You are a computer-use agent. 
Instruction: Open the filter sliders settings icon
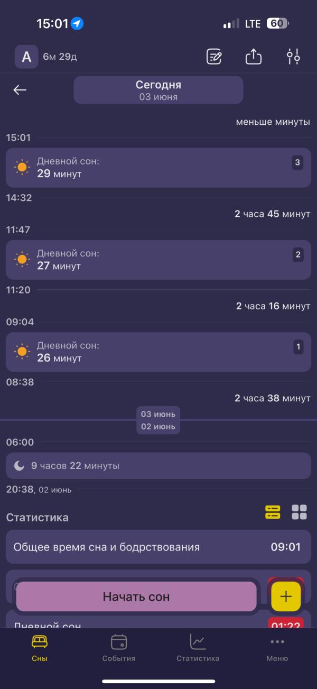(x=293, y=56)
